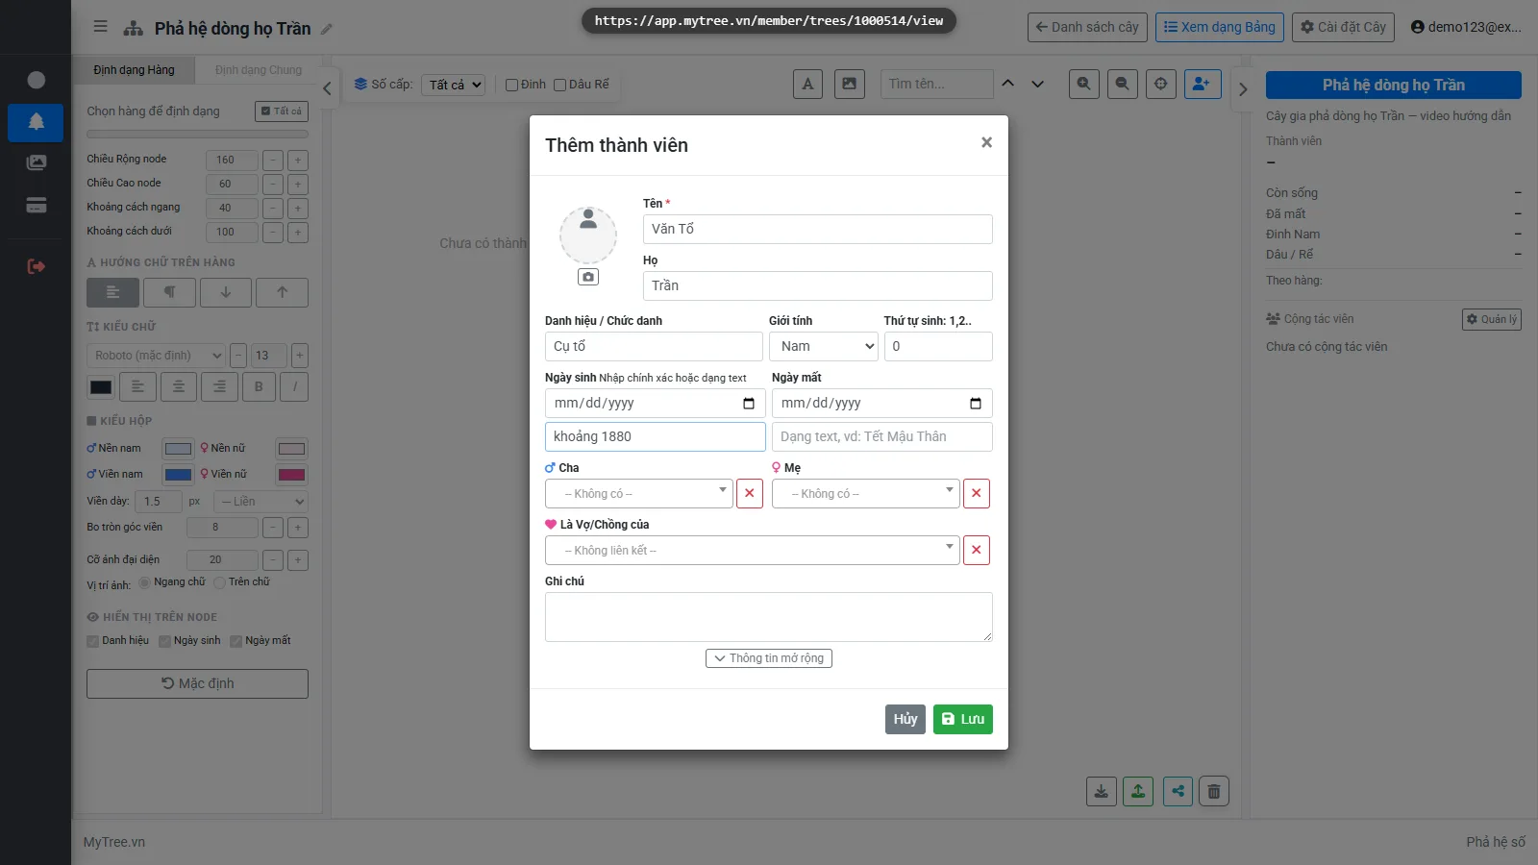Open MyTree.vn footer link
The image size is (1538, 865).
click(114, 842)
